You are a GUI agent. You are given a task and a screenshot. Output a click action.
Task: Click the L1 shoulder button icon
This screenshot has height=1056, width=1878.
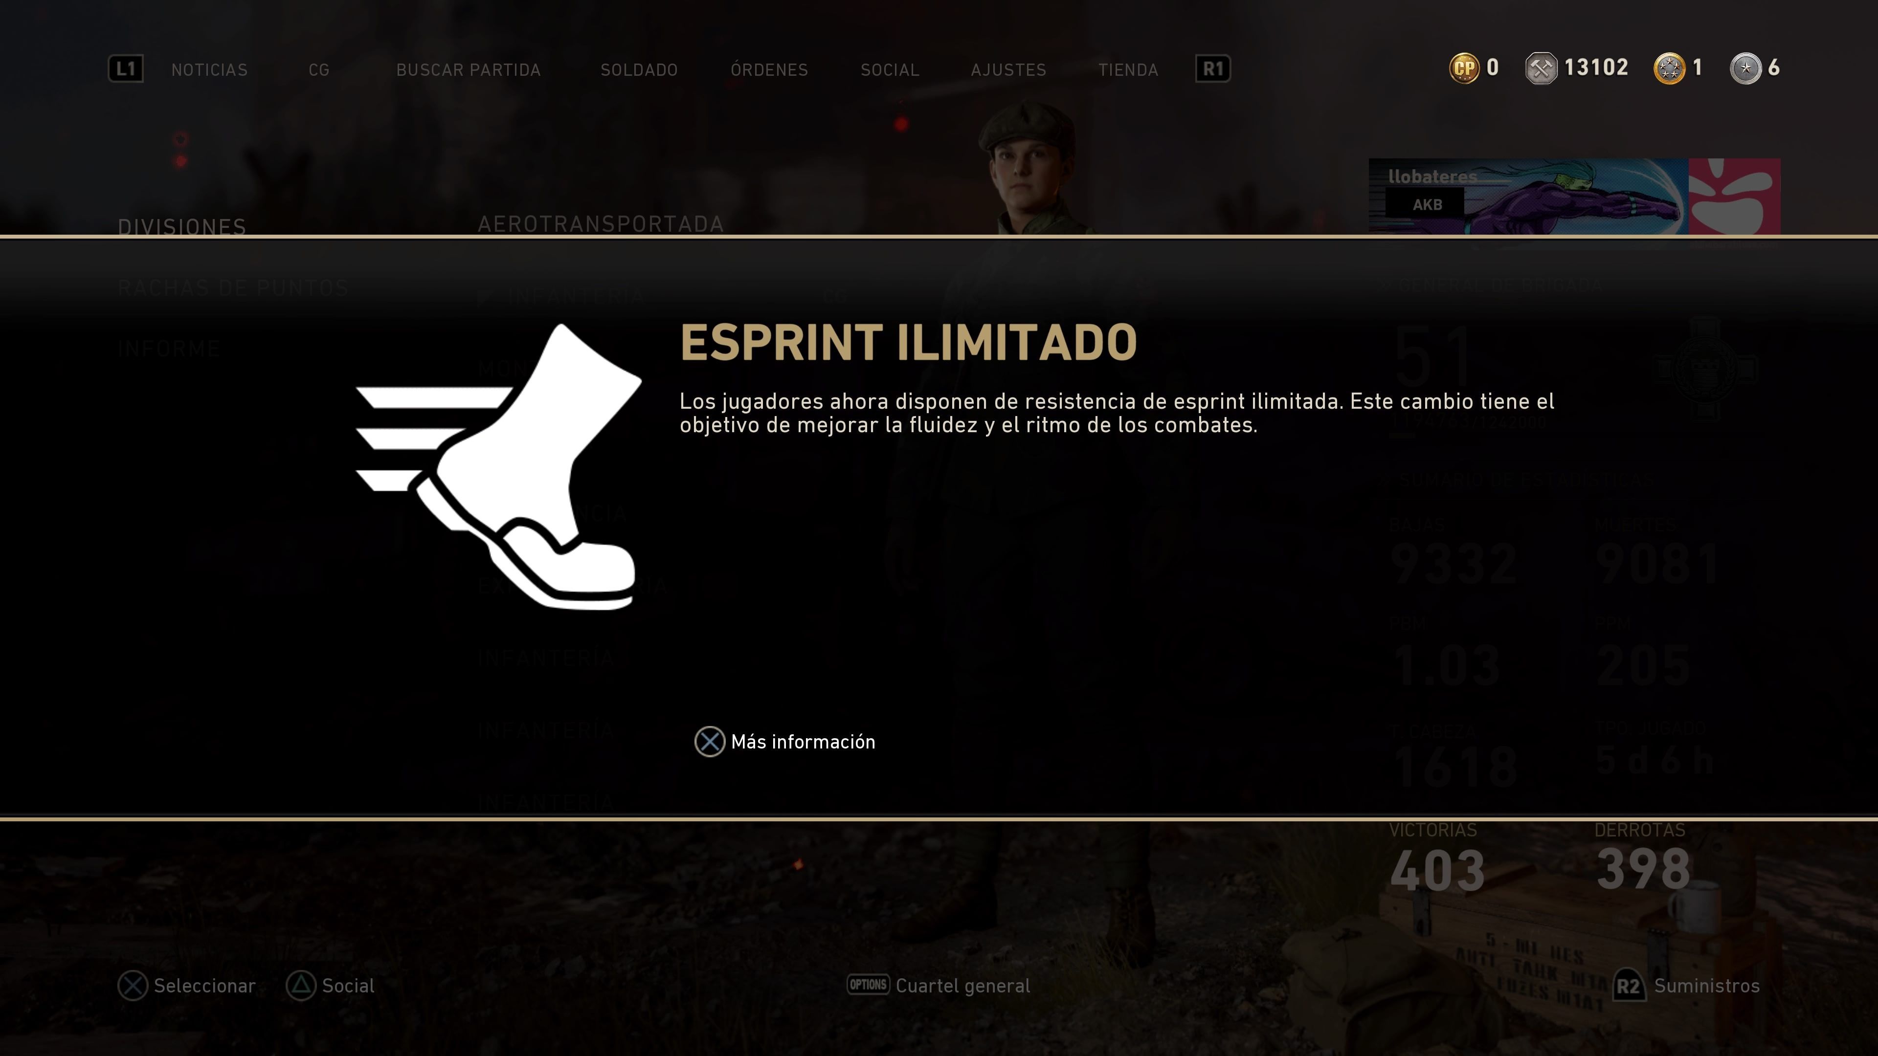click(x=125, y=69)
